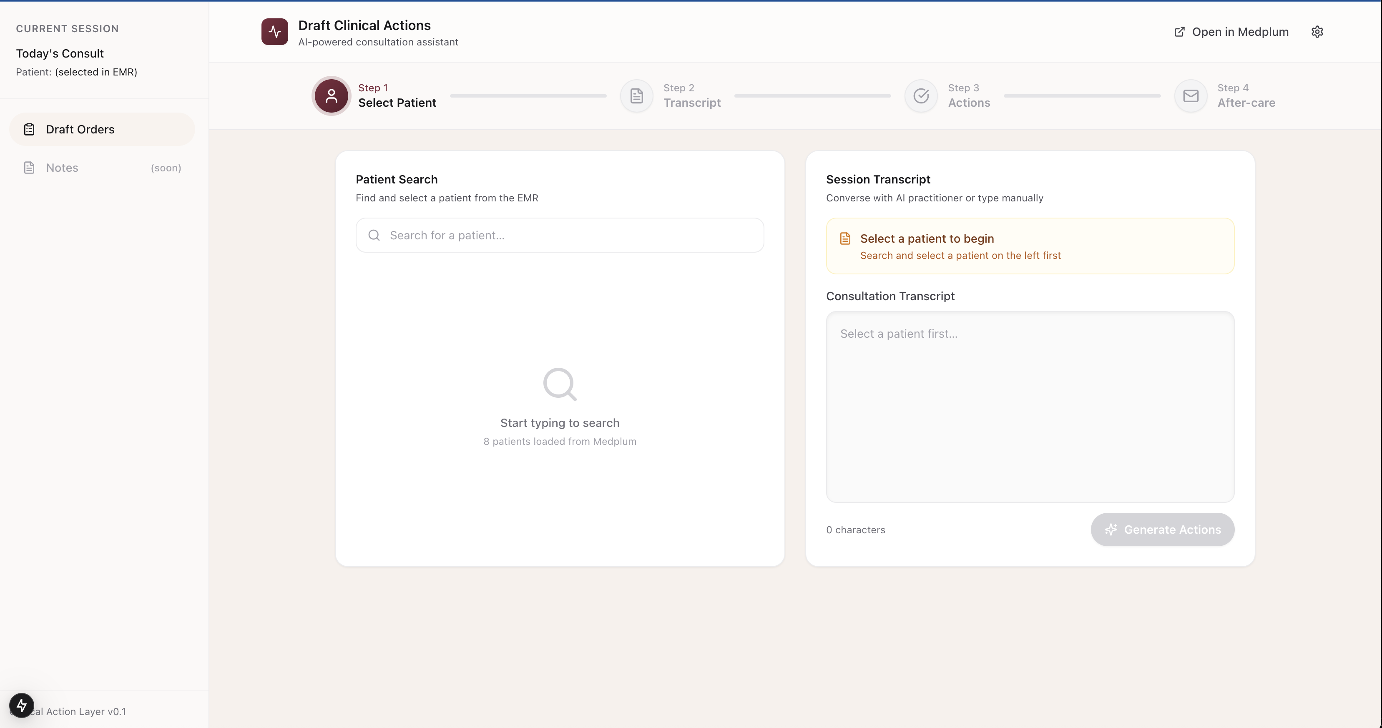Click the lightning bolt badge in bottom corner
The image size is (1382, 728).
coord(21,705)
